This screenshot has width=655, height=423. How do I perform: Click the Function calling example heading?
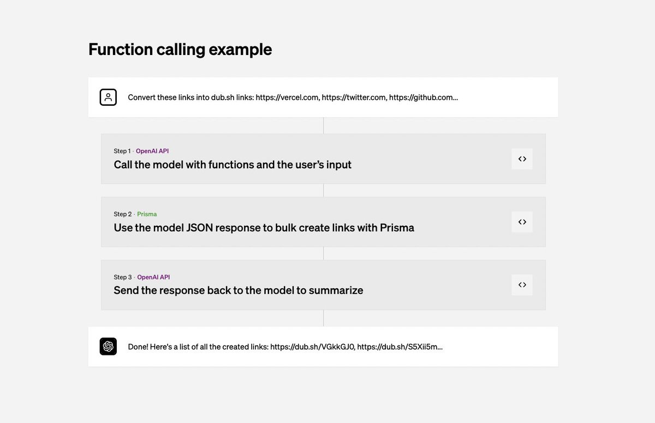click(180, 49)
